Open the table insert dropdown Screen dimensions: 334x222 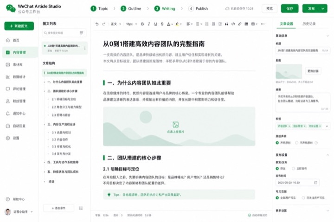[x=254, y=24]
